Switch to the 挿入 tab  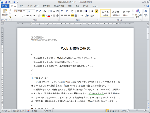21,6
